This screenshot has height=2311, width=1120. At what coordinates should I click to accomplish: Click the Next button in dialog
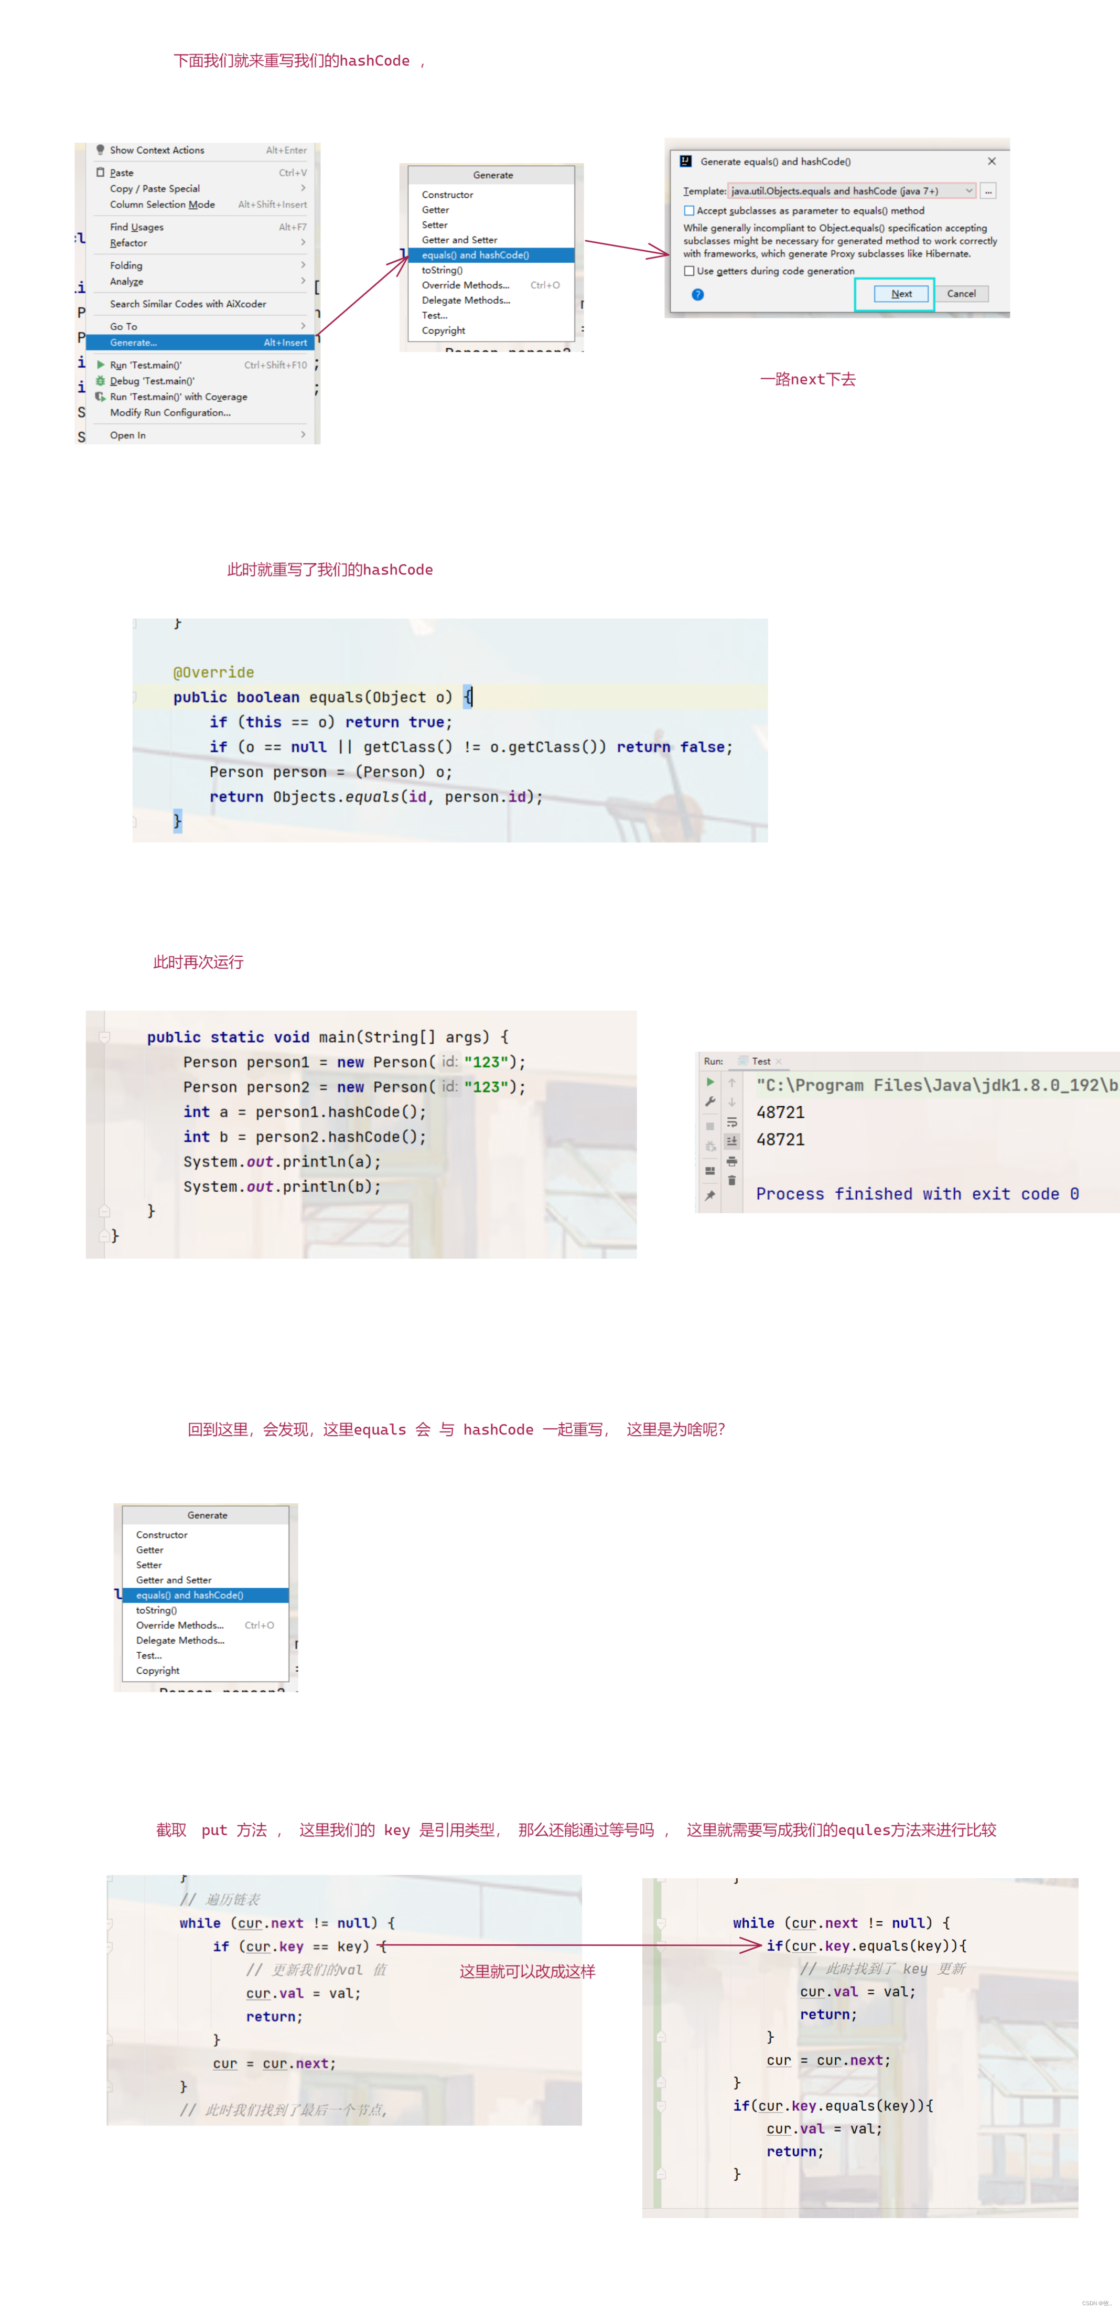[x=901, y=294]
